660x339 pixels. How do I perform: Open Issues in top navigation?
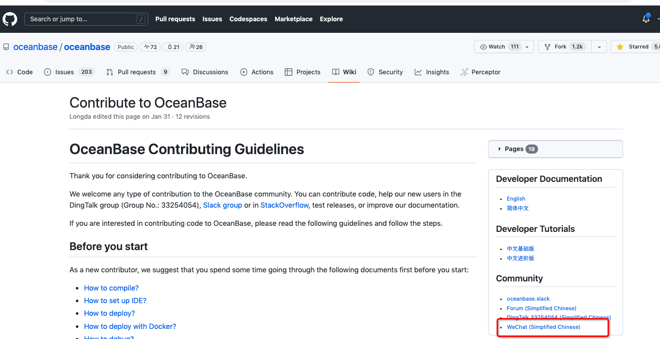click(x=212, y=19)
